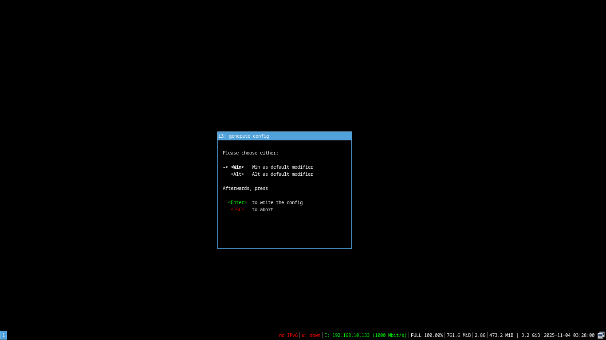Click the red <ESC> abort label
606x340 pixels.
click(237, 210)
